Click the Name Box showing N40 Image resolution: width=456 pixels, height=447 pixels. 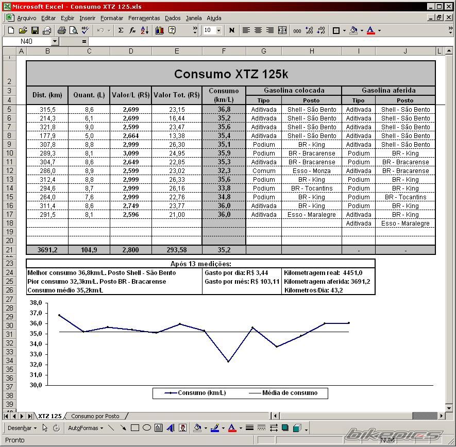point(27,41)
